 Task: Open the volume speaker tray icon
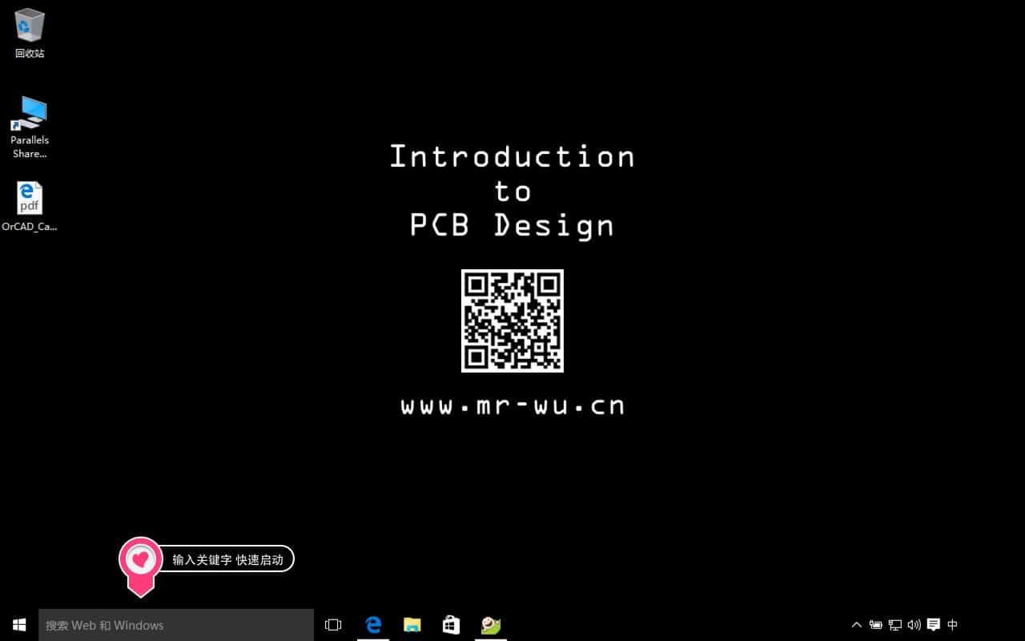tap(914, 625)
